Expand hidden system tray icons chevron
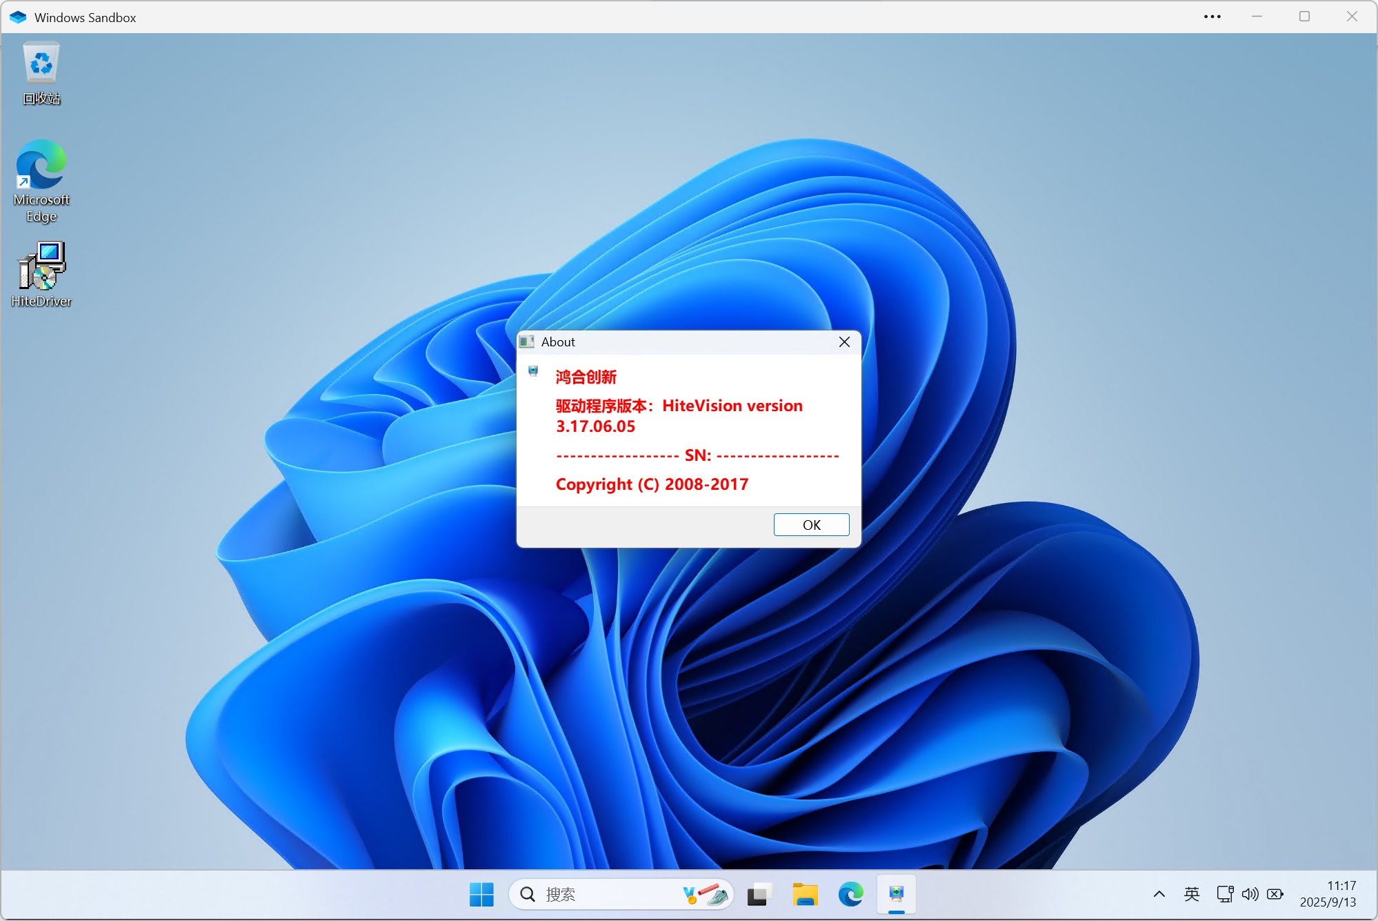Screen dimensions: 1378x921 1159,894
